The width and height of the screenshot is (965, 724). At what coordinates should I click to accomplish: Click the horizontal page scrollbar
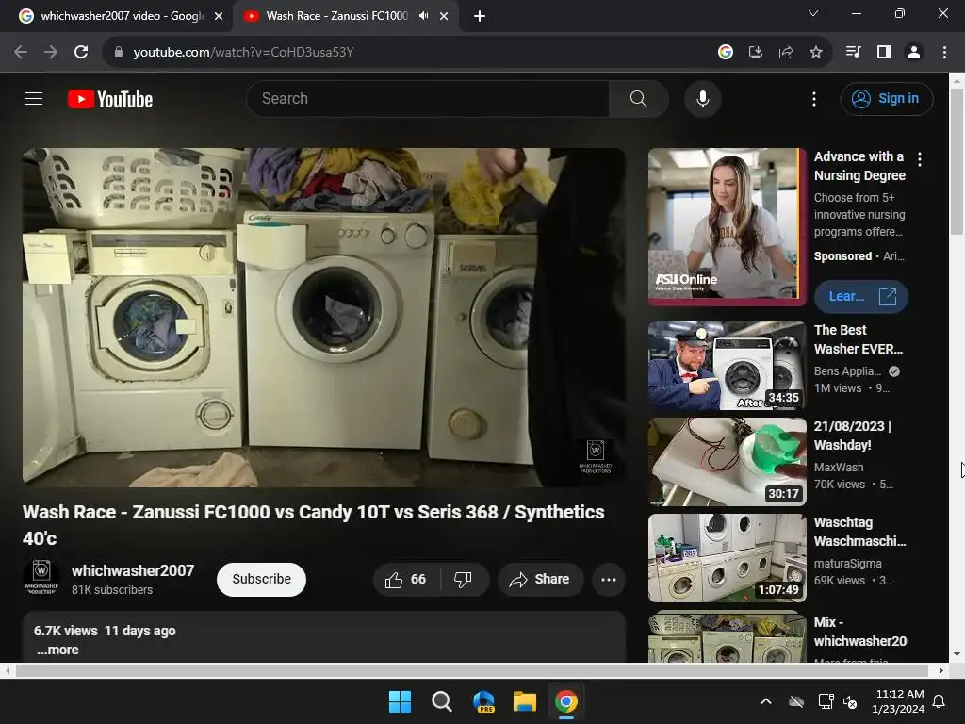click(472, 670)
